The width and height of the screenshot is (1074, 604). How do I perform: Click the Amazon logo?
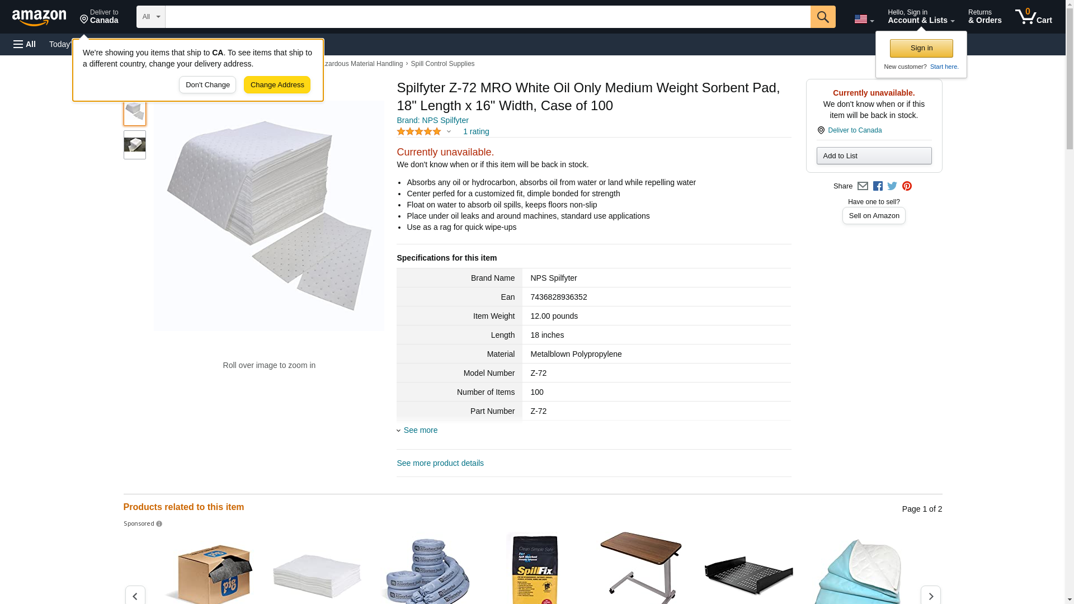pyautogui.click(x=39, y=17)
